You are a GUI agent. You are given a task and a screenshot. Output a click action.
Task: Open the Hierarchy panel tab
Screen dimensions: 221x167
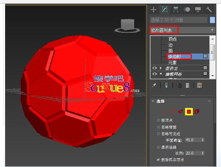pyautogui.click(x=176, y=10)
